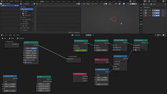This screenshot has height=94, width=167.
Task: Collapse the Arc node
Action: pos(25,43)
